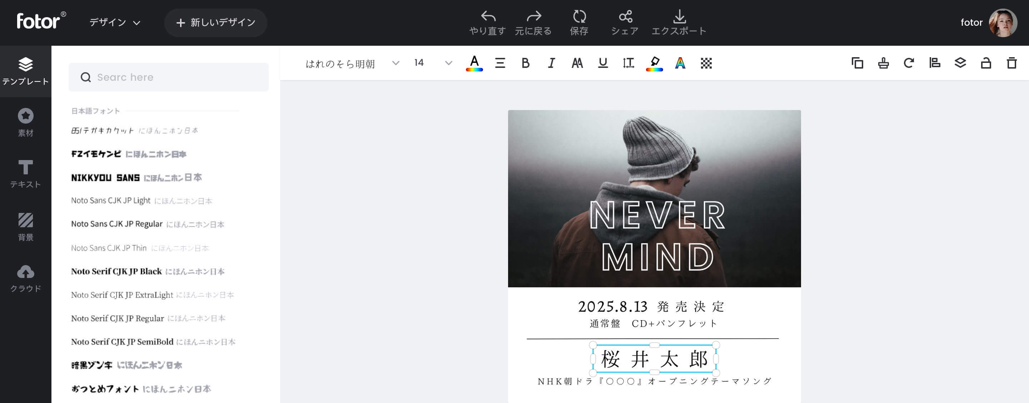Screen dimensions: 1029x403
Task: Click the 通常盤 CD+パンフレット text
Action: 653,324
